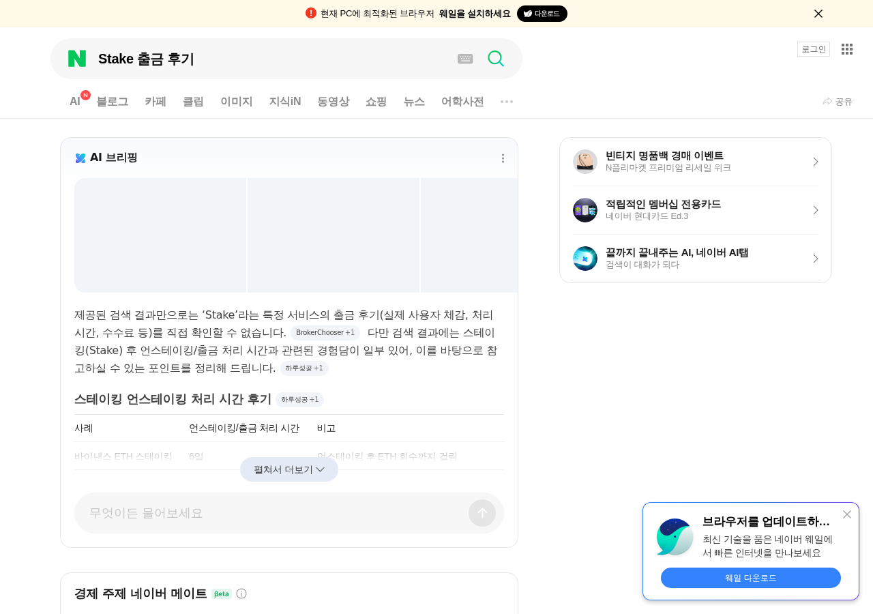873x614 pixels.
Task: Click the red warning icon in banner
Action: (x=311, y=13)
